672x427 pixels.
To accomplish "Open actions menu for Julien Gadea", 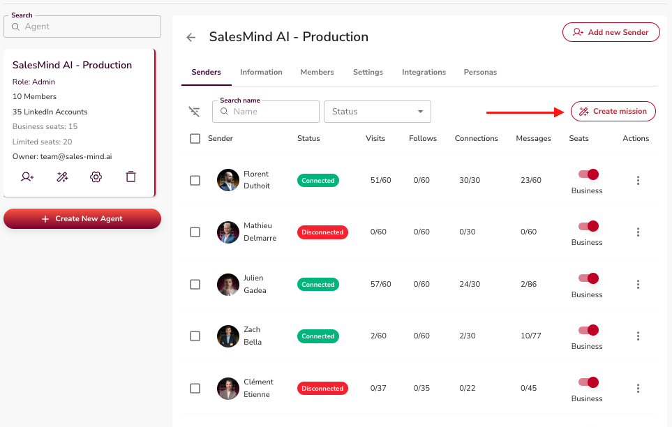I will [x=638, y=285].
